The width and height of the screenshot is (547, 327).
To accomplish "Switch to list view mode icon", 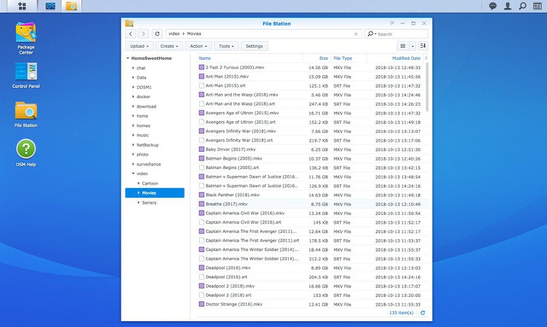I will coord(403,46).
